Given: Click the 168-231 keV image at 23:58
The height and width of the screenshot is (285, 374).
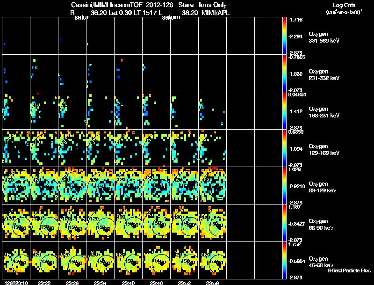Looking at the screenshot, I should click(213, 110).
